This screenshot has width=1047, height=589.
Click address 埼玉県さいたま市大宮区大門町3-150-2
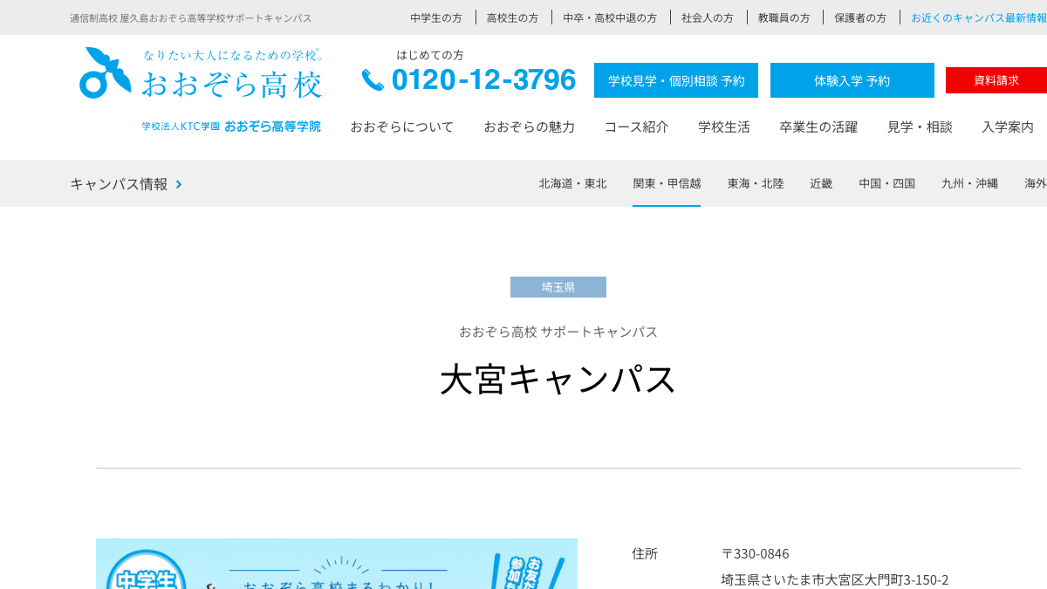click(x=835, y=579)
